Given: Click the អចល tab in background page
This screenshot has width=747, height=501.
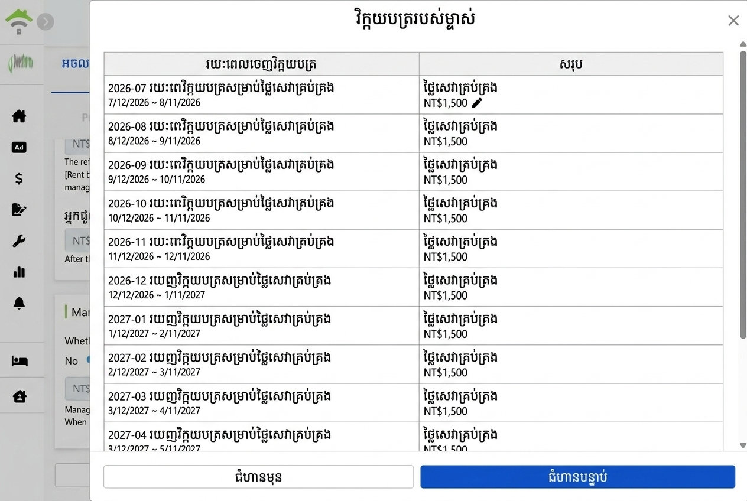Looking at the screenshot, I should click(x=75, y=64).
